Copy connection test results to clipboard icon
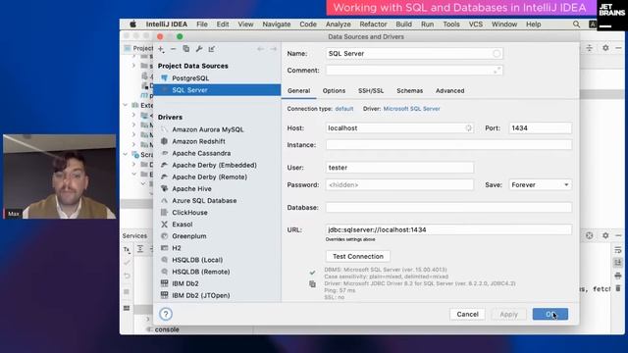This screenshot has height=353, width=628. click(x=312, y=284)
